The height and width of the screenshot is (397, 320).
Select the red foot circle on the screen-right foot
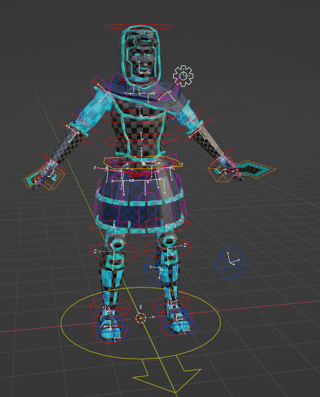176,319
